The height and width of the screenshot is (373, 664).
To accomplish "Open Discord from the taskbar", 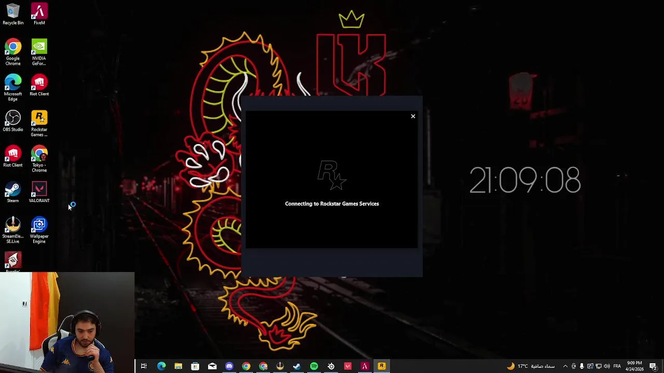I will (x=229, y=366).
